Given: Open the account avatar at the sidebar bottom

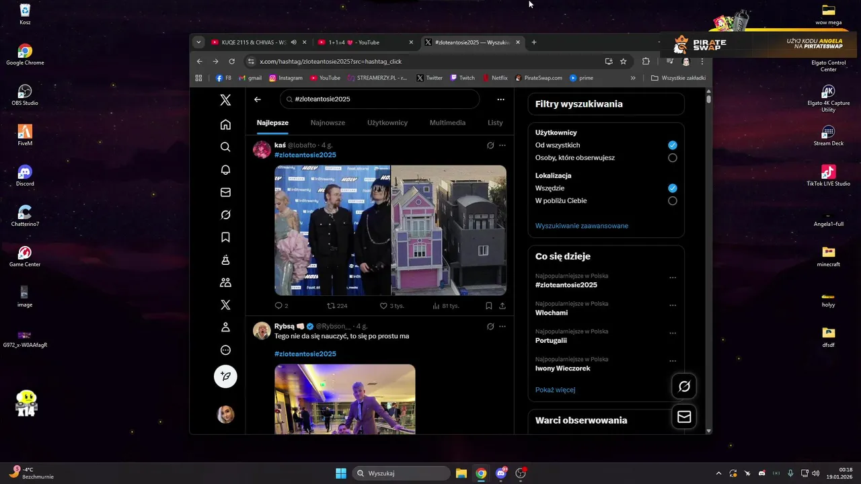Looking at the screenshot, I should tap(225, 414).
